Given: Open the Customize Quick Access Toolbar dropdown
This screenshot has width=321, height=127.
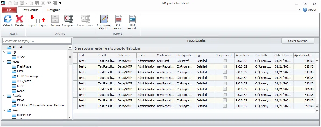Looking at the screenshot, I should 60,3.
